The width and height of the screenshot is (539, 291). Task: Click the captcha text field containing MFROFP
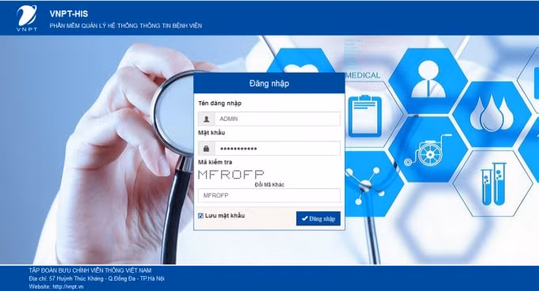269,195
